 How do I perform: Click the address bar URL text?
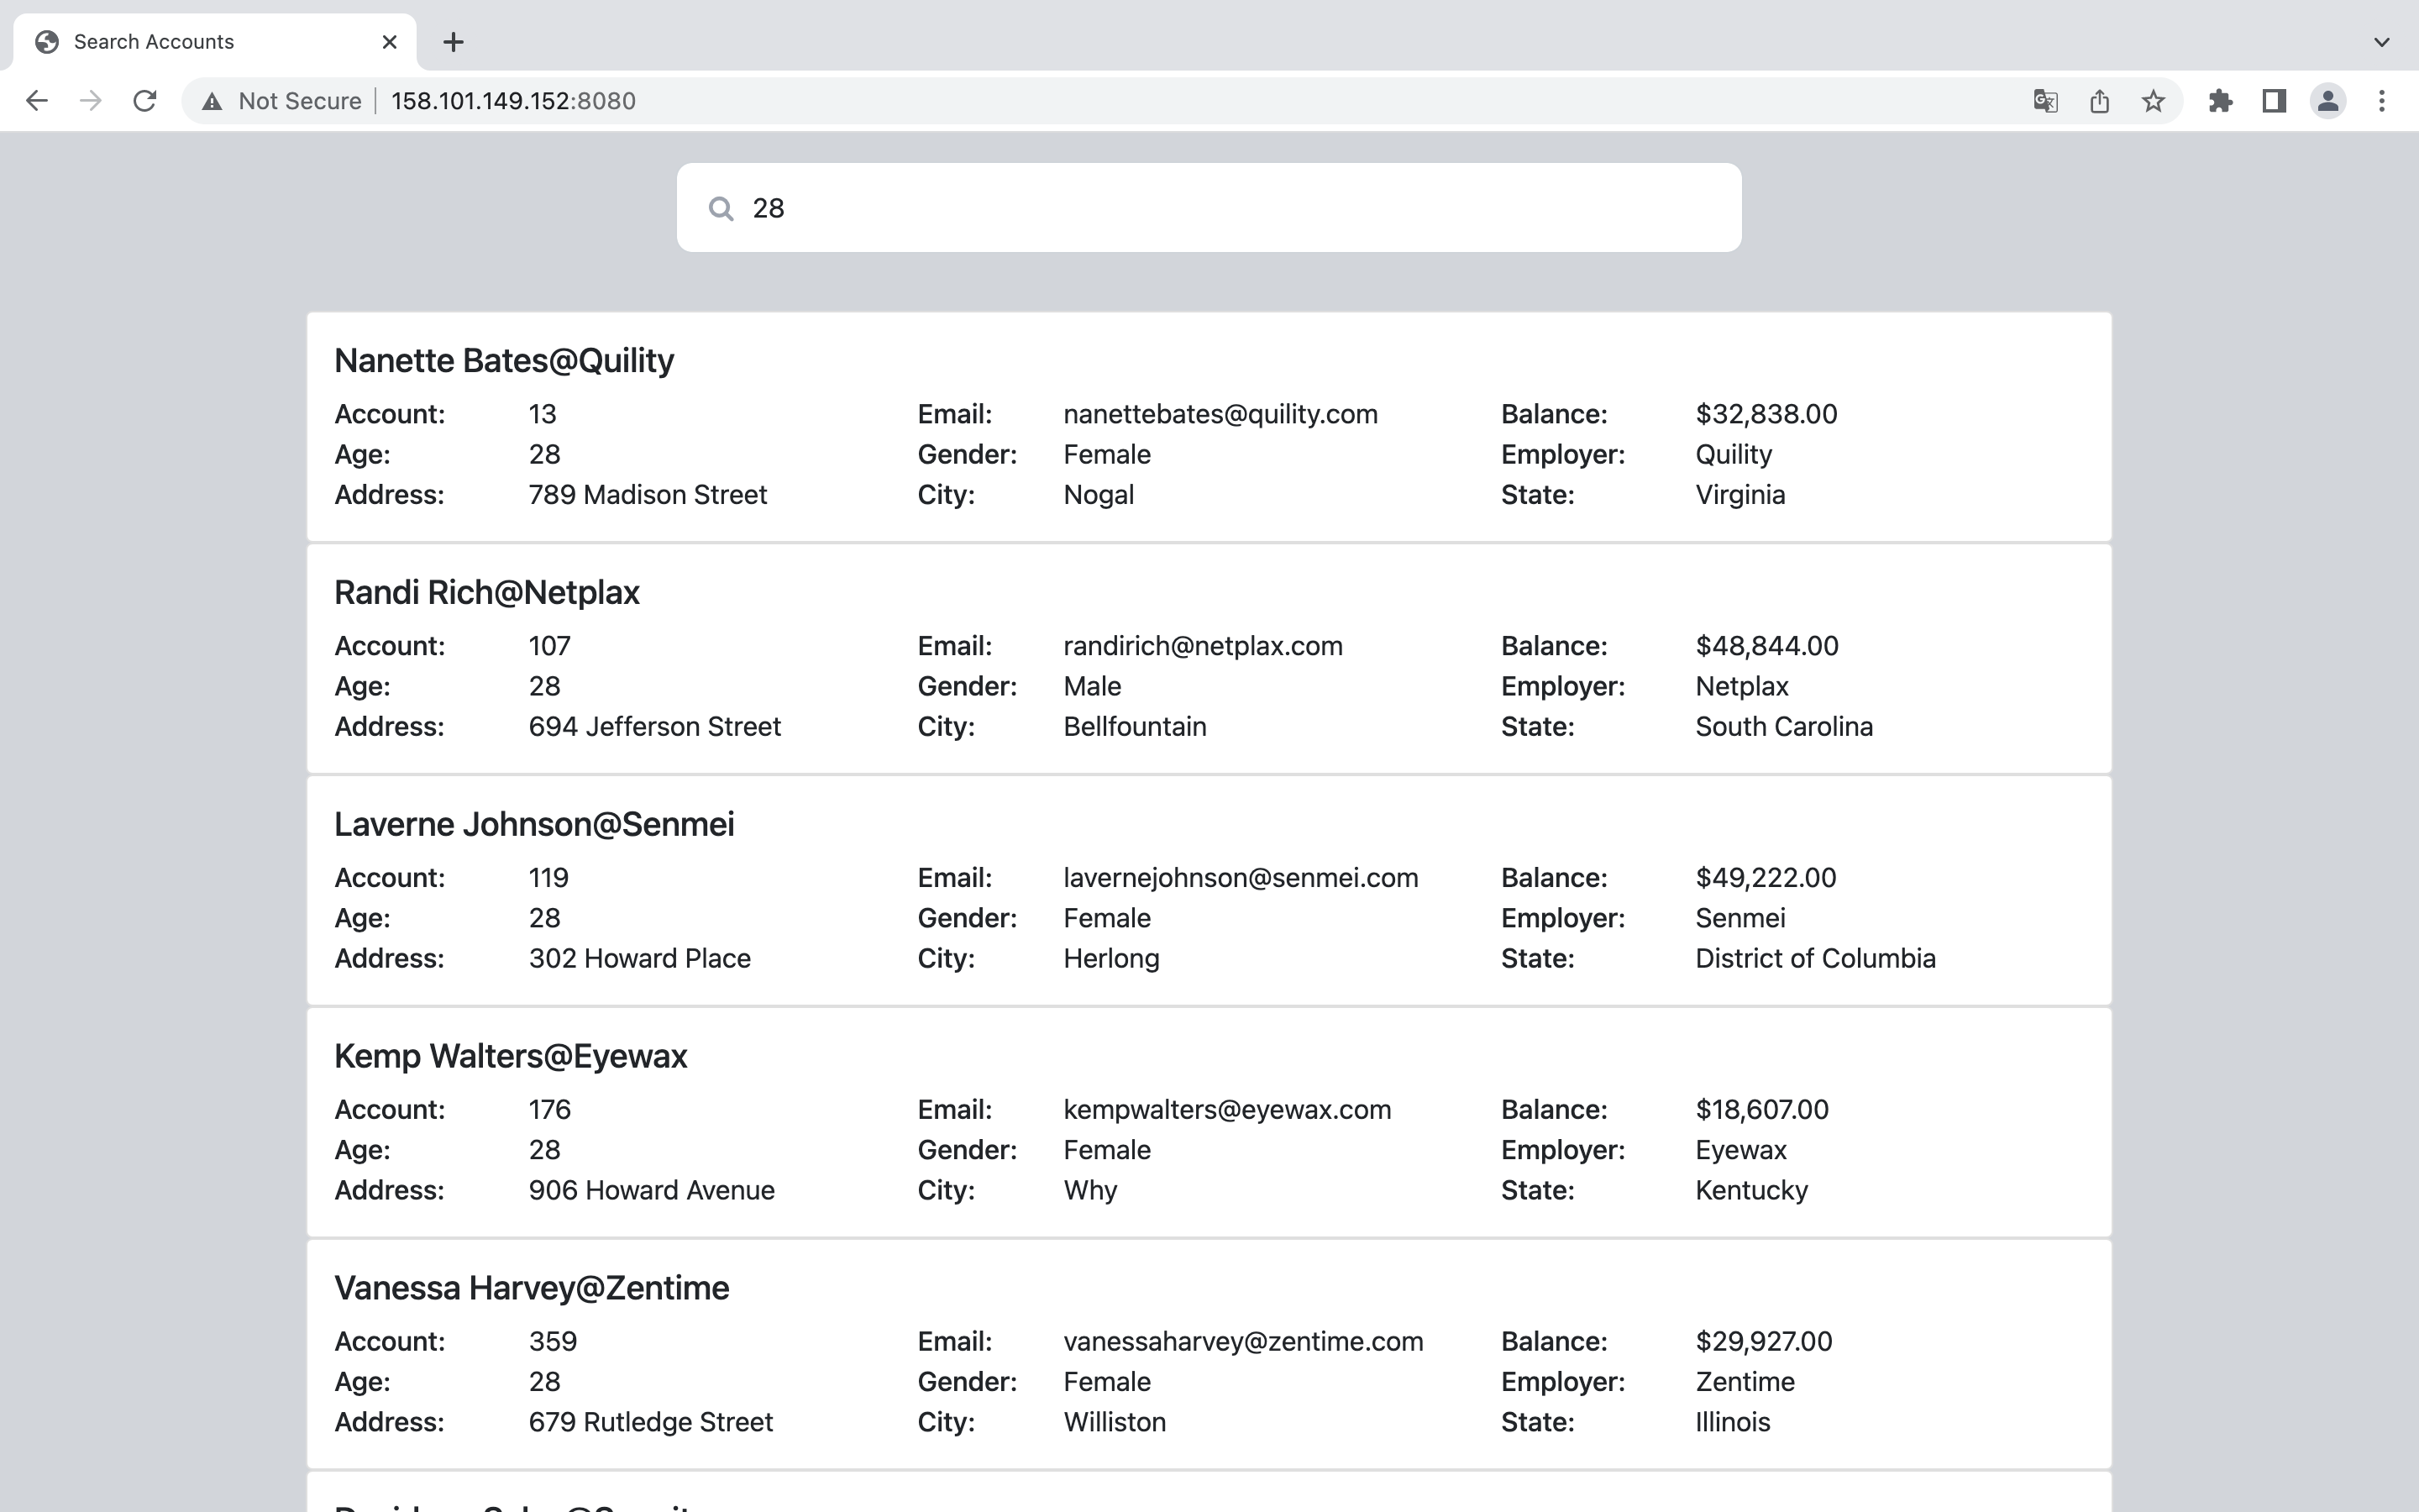coord(513,101)
